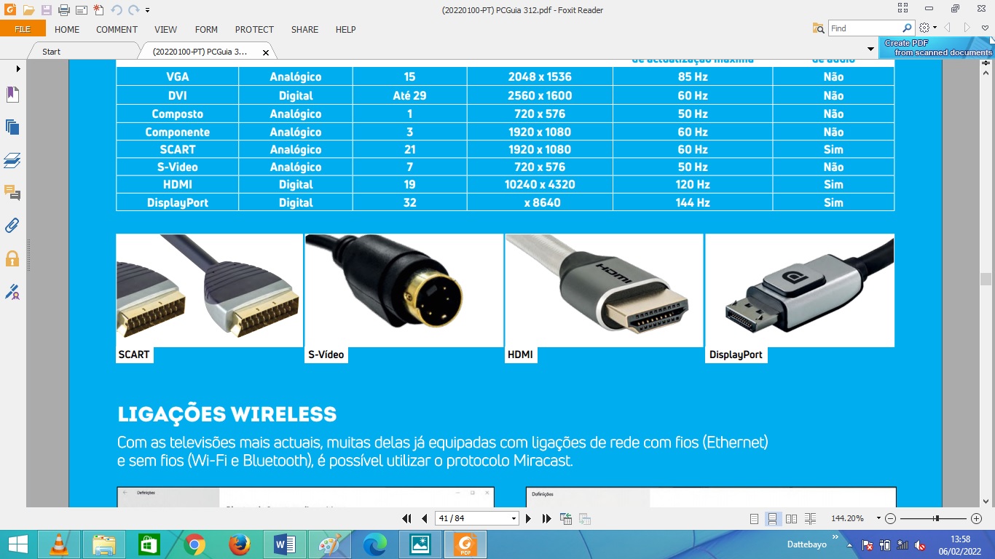Click the full screen toggle icon
This screenshot has width=995, height=559.
[903, 9]
